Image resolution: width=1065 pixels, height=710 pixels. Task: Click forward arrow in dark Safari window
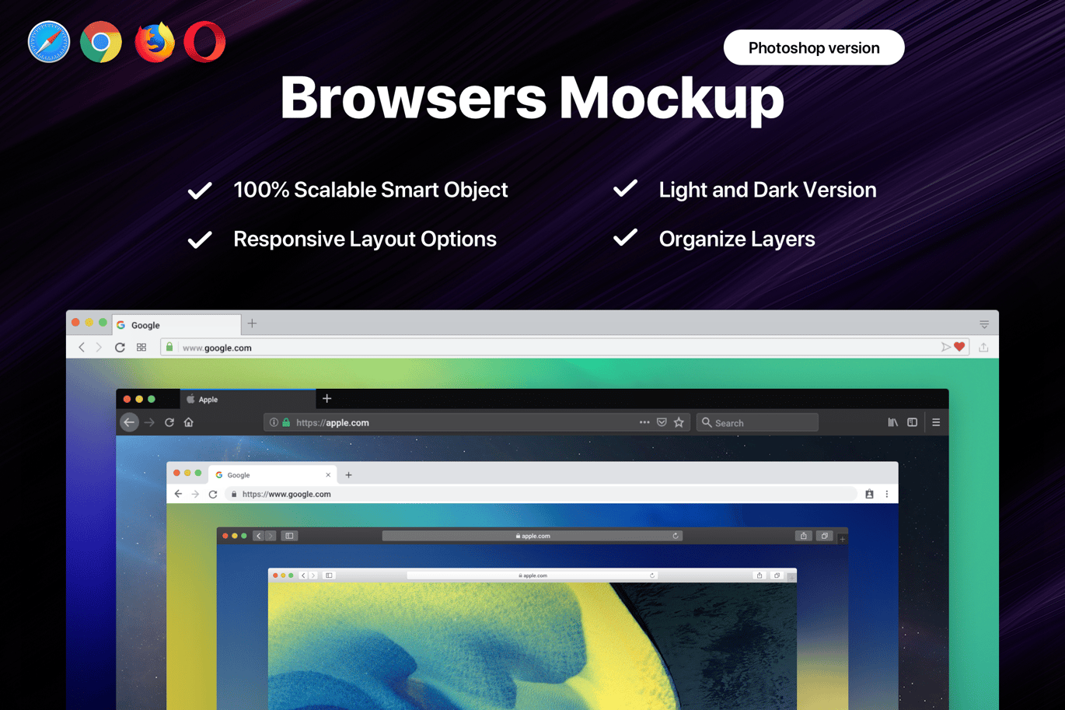(271, 536)
